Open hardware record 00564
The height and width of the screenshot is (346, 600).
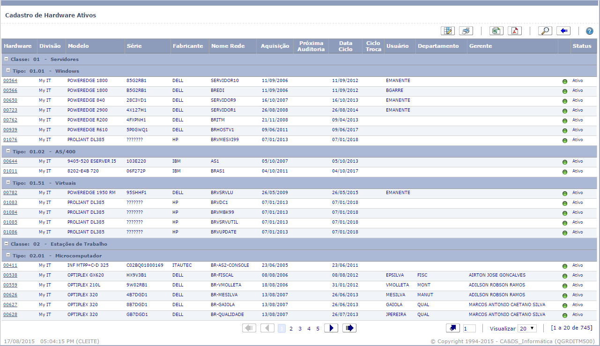point(10,81)
